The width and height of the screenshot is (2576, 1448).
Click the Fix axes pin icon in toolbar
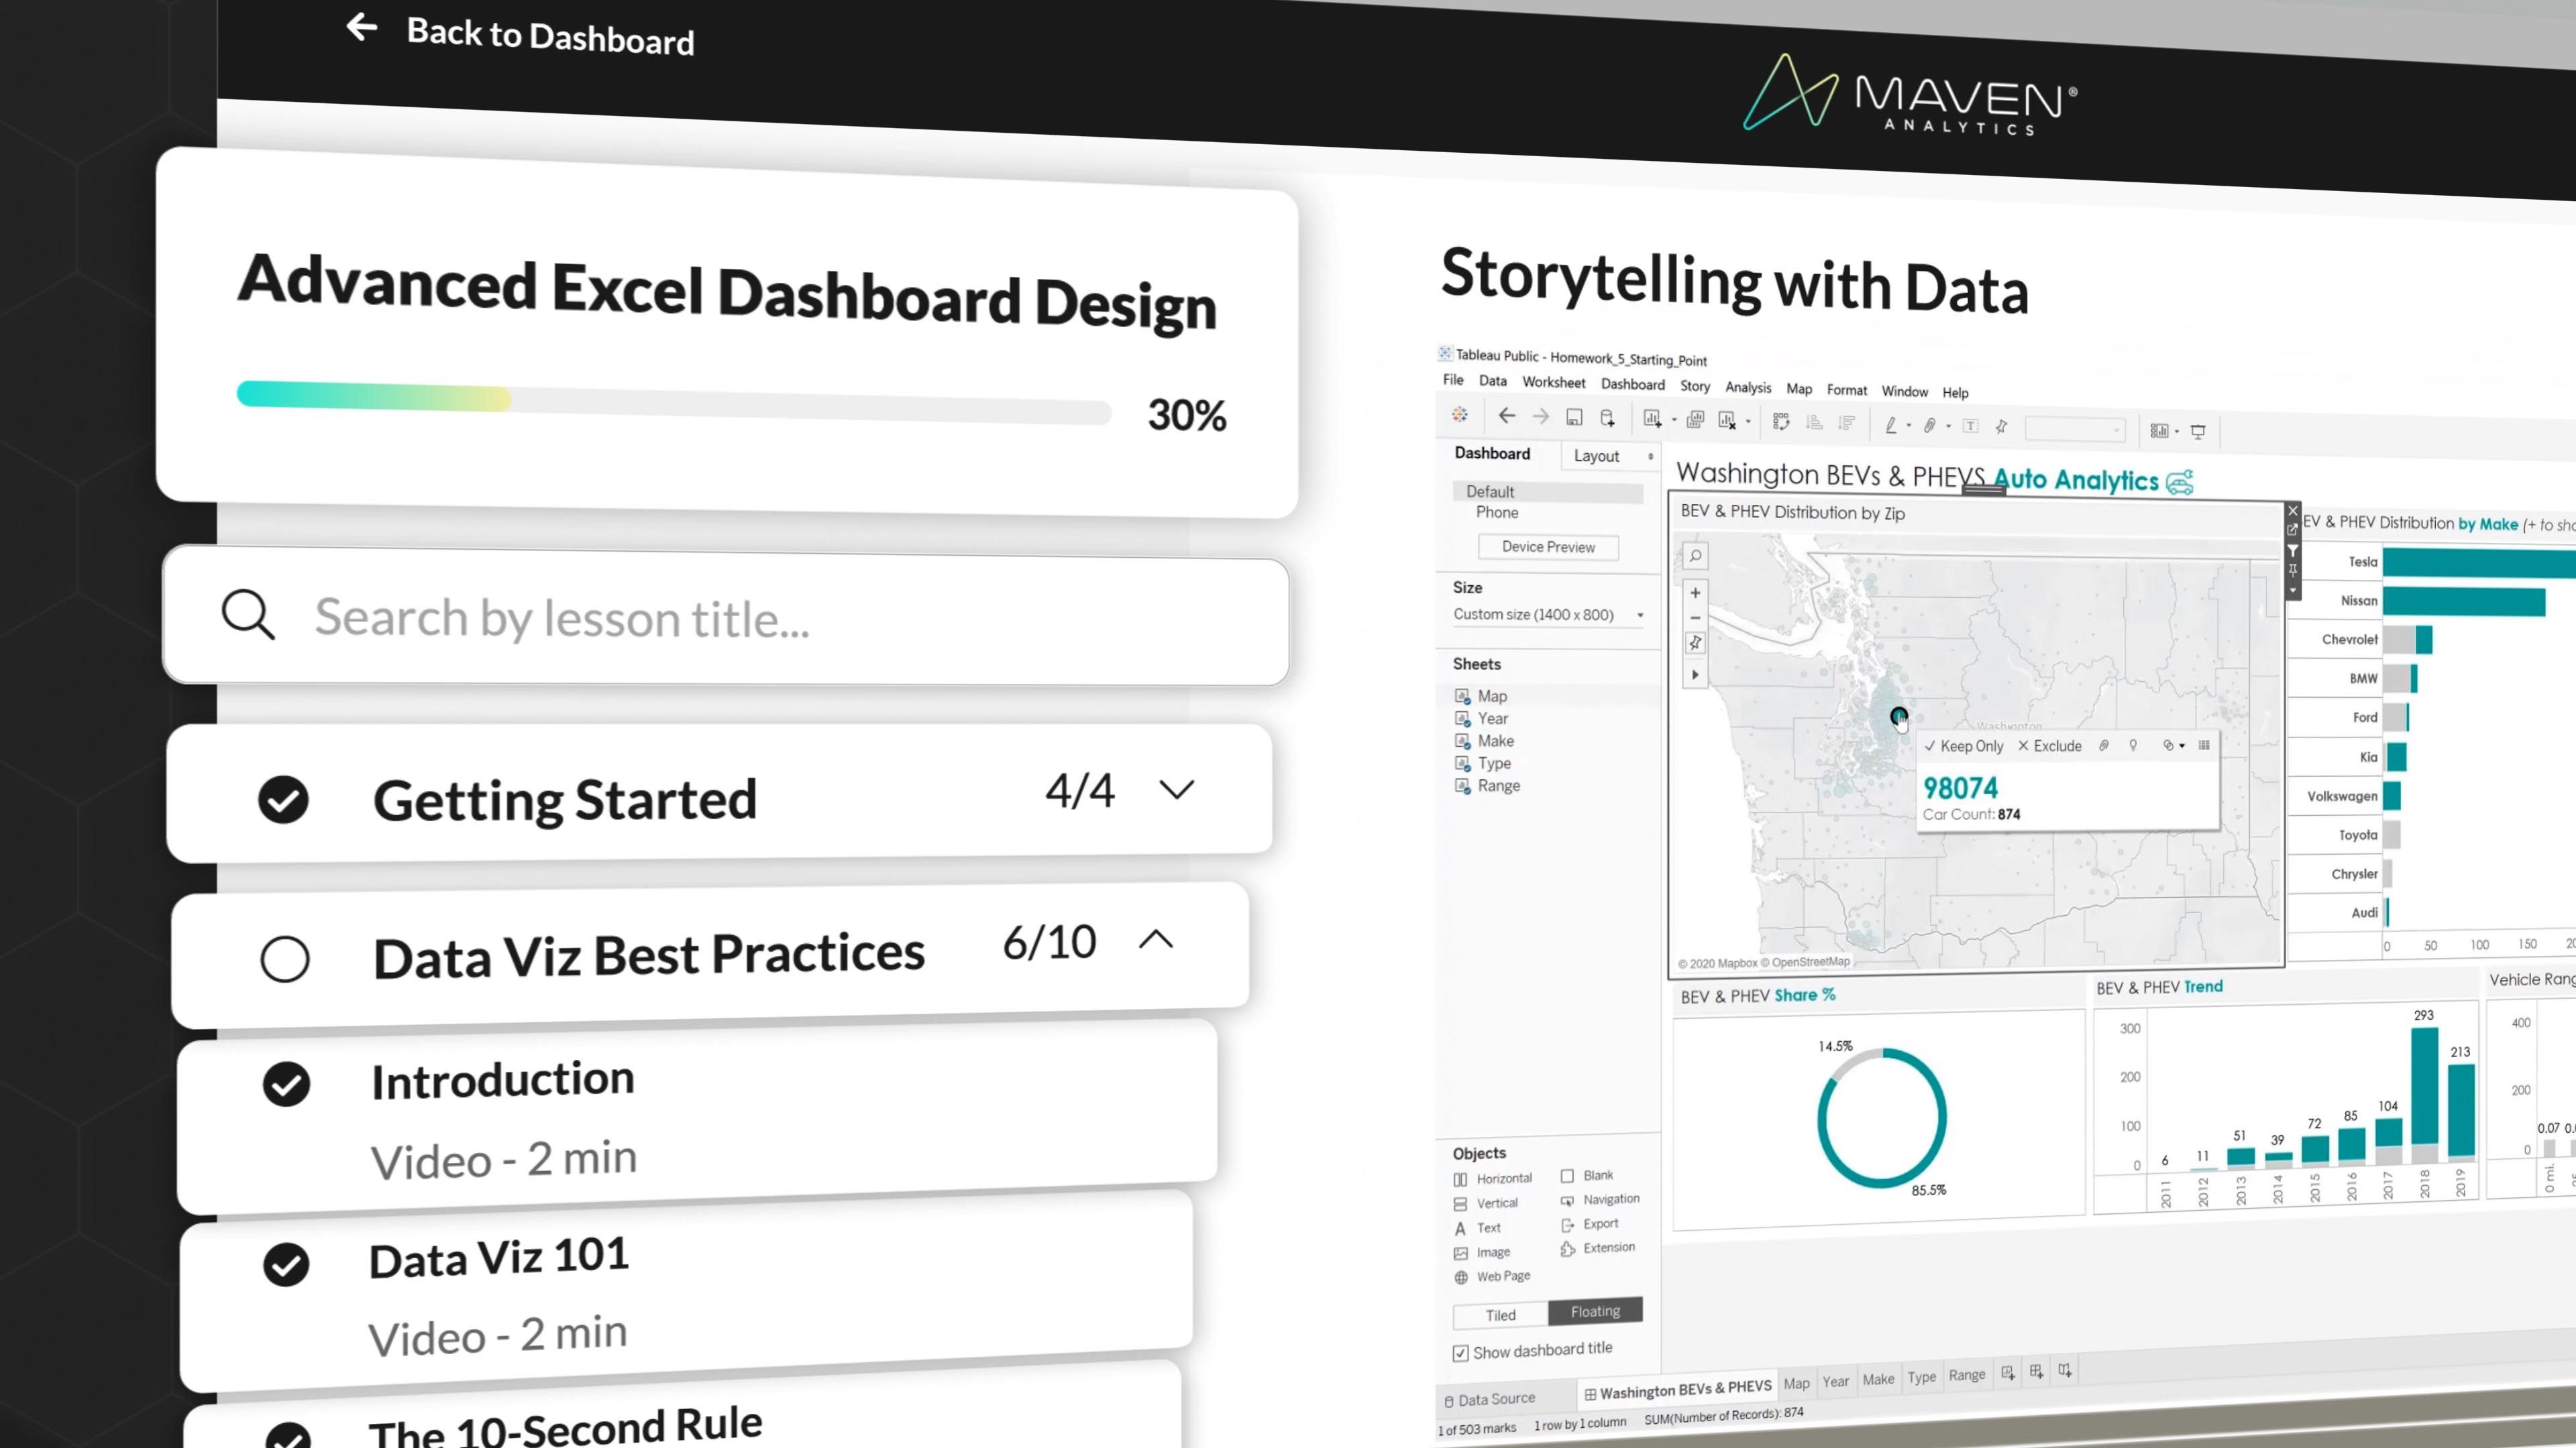pos(2001,428)
